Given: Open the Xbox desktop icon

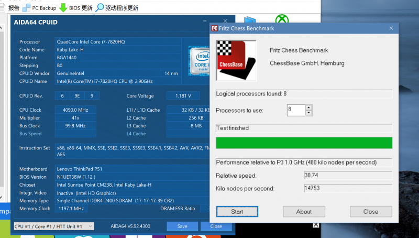Looking at the screenshot, I should pos(282,19).
